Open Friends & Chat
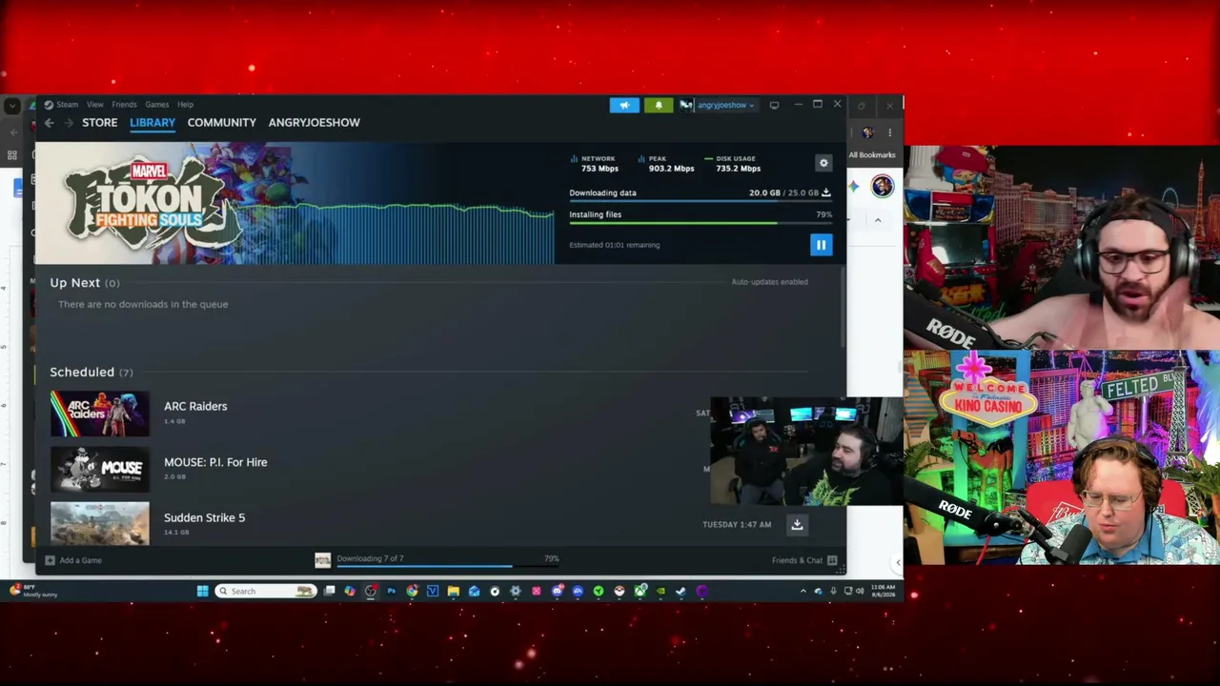The height and width of the screenshot is (686, 1220). click(804, 560)
